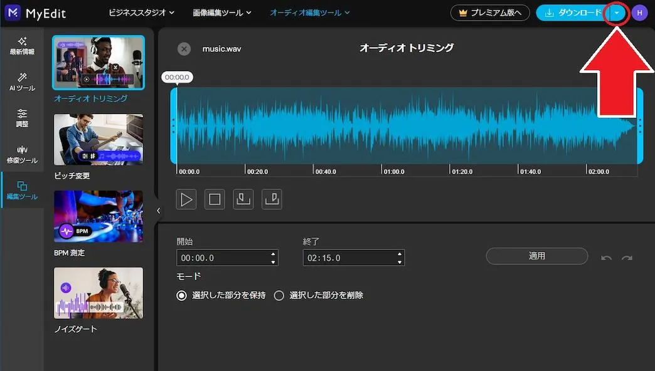Expand the download options dropdown arrow
This screenshot has height=371, width=655.
[617, 13]
